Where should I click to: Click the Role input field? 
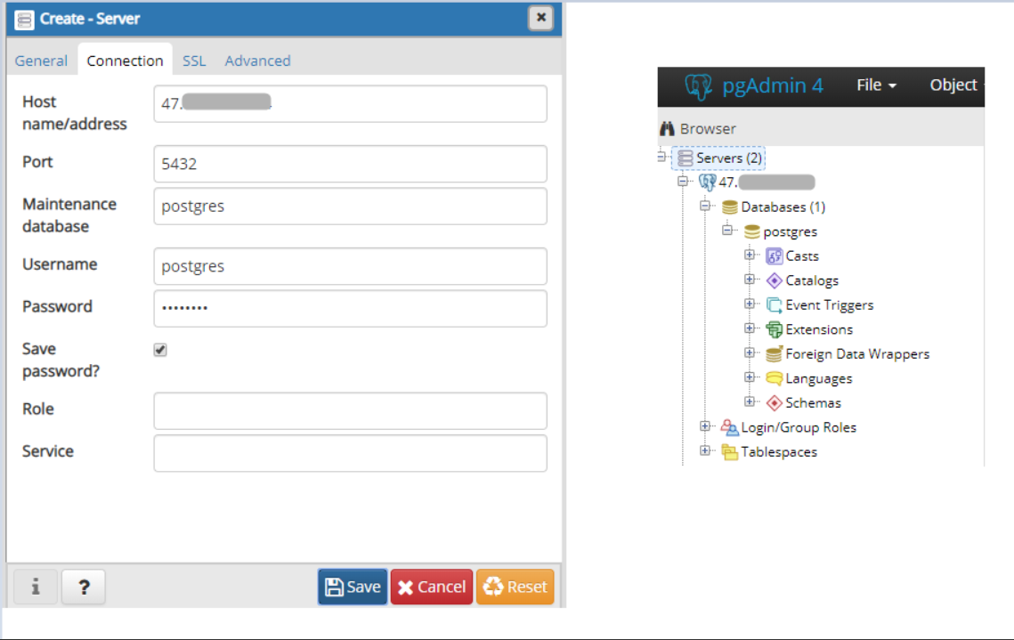pos(350,410)
